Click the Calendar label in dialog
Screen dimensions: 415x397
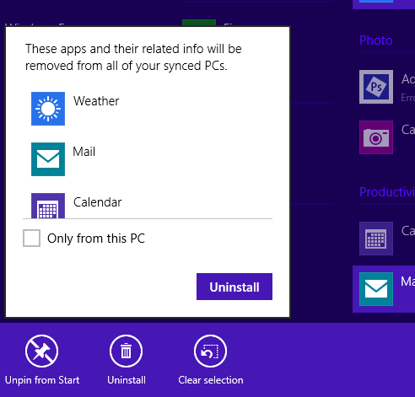click(97, 202)
